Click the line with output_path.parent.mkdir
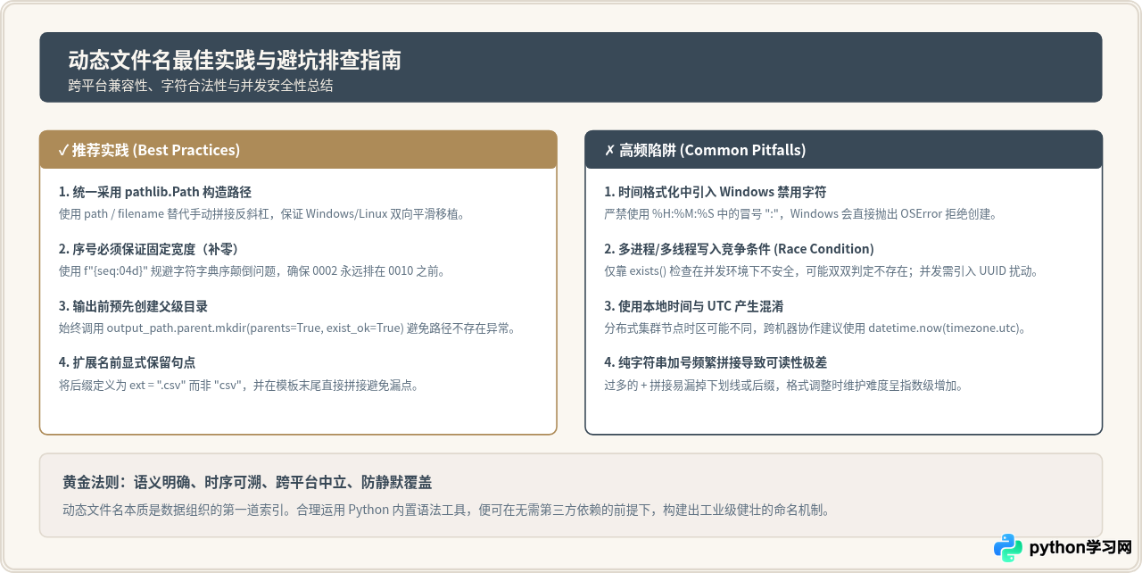This screenshot has width=1142, height=573. pos(287,328)
